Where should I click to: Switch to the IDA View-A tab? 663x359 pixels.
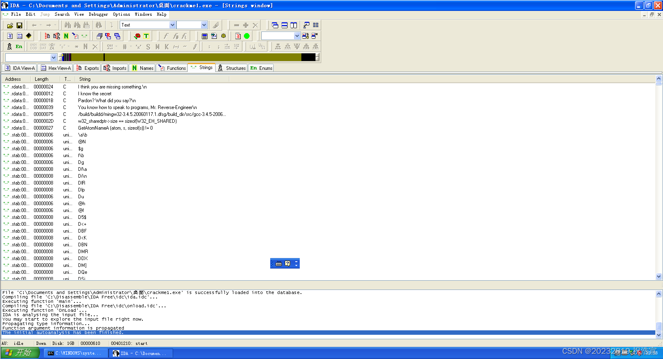19,68
